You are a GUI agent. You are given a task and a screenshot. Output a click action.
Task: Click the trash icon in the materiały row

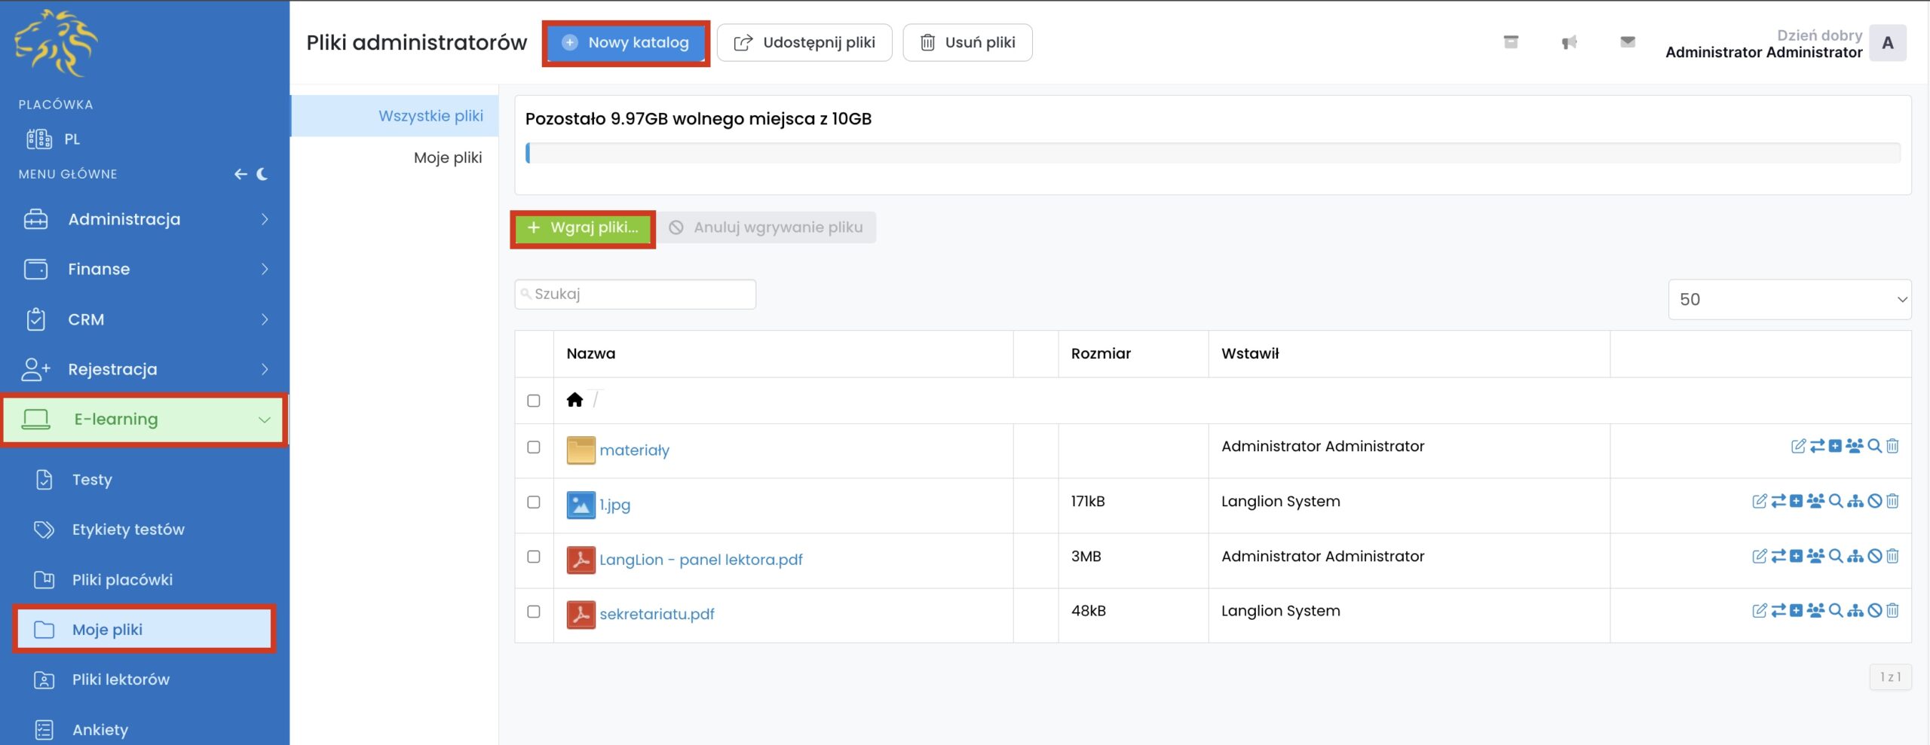click(1892, 446)
